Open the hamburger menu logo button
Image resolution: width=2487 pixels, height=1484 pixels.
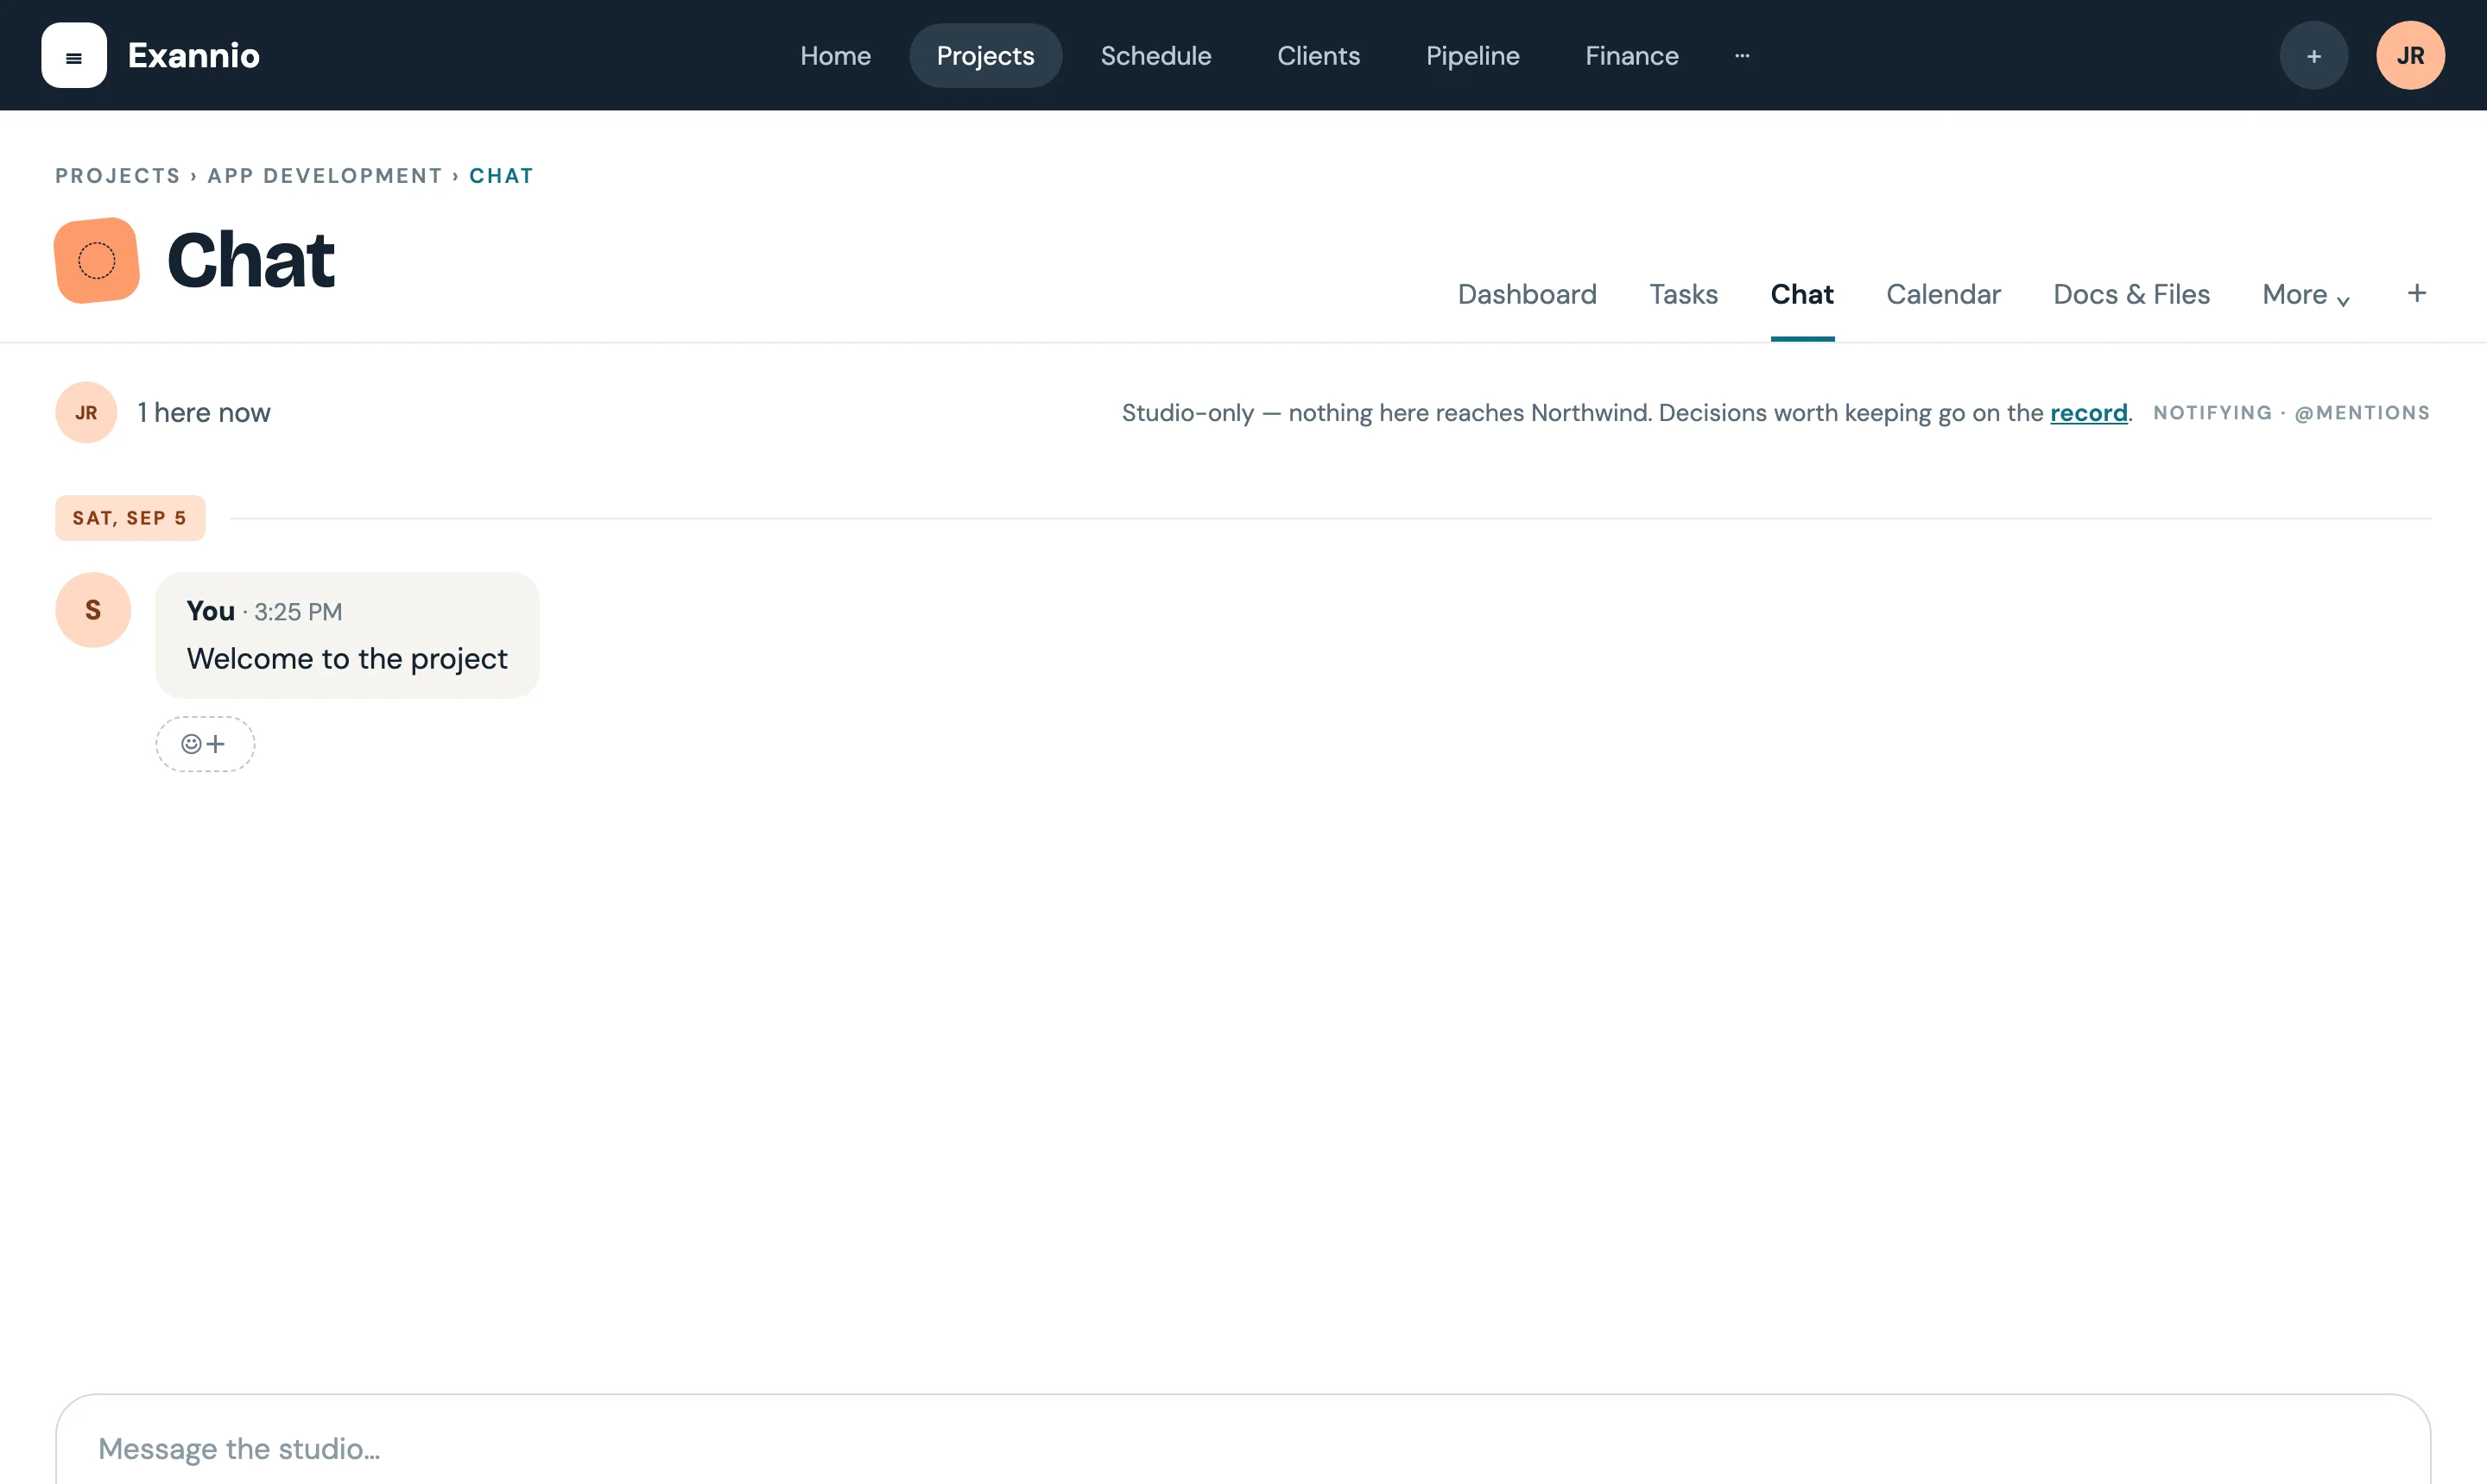[x=74, y=56]
